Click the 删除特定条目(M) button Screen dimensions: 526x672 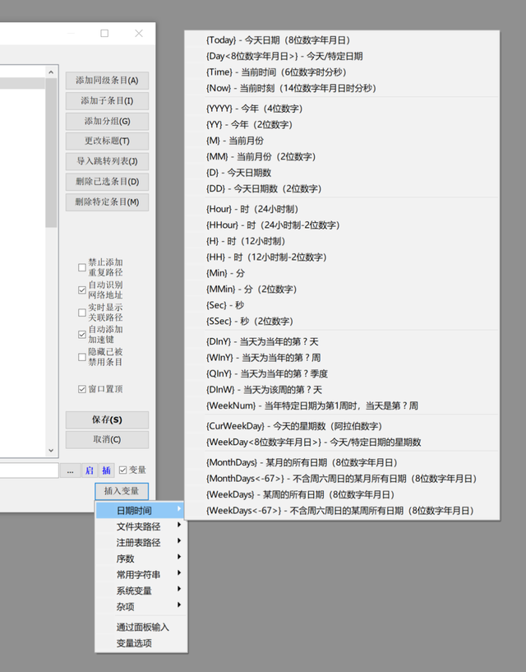pyautogui.click(x=107, y=202)
